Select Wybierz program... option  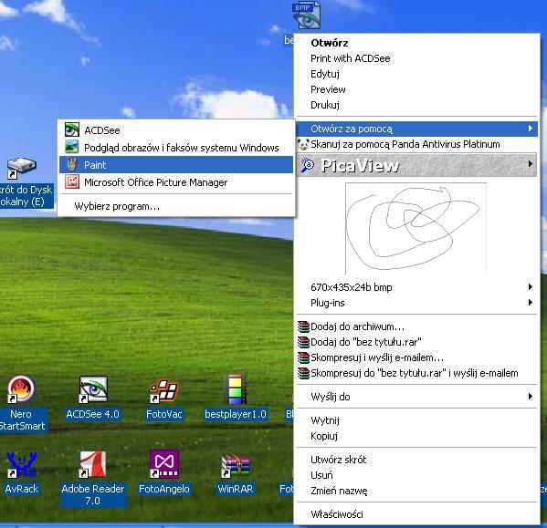click(x=176, y=206)
